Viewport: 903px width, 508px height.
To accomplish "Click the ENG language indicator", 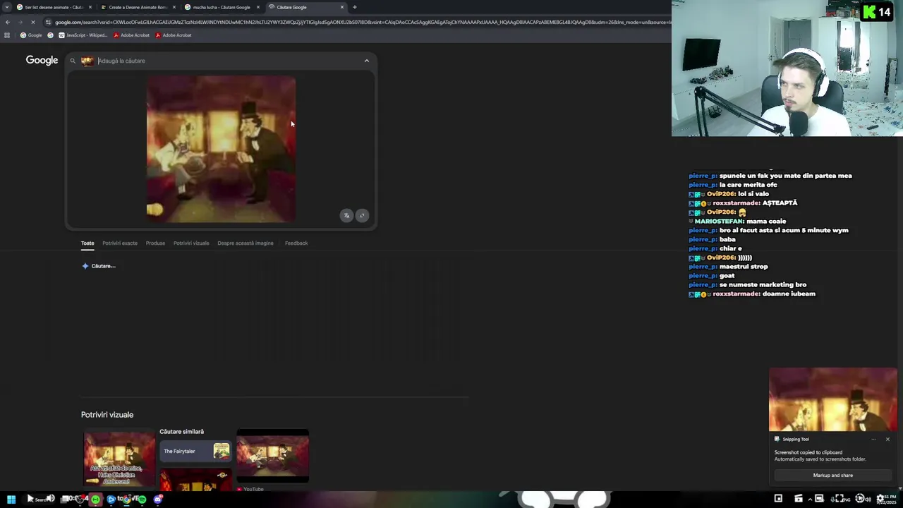I will pos(847,499).
